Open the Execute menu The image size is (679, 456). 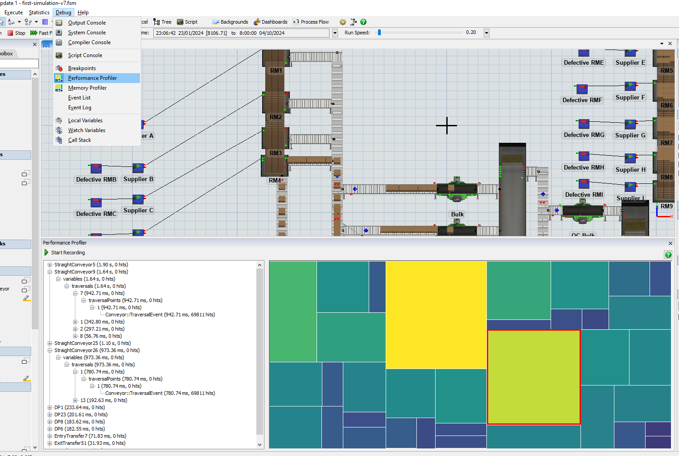pyautogui.click(x=13, y=12)
